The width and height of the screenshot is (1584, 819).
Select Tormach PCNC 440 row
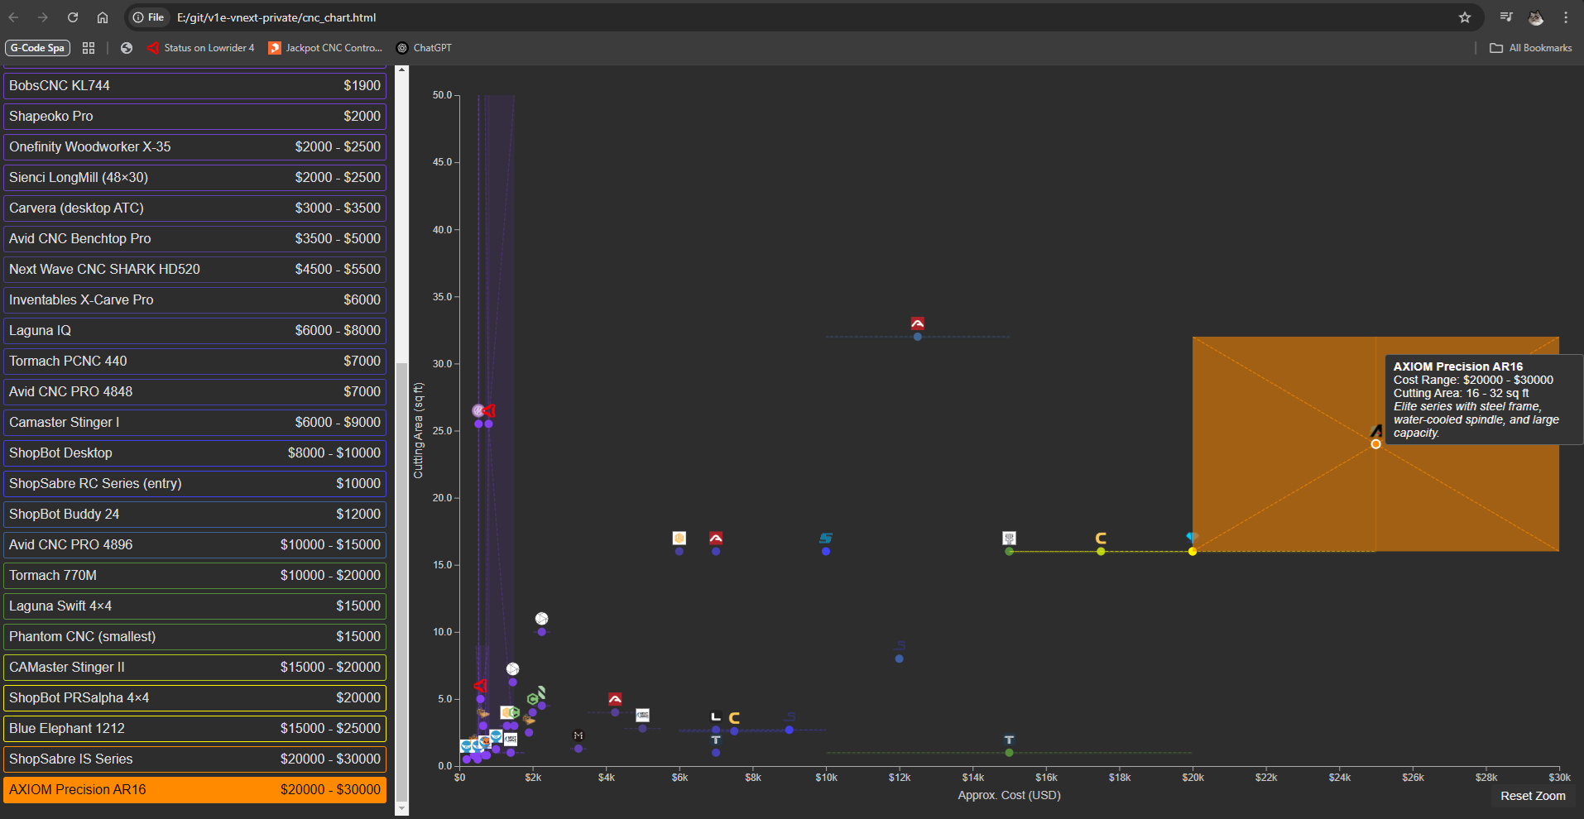pyautogui.click(x=194, y=361)
